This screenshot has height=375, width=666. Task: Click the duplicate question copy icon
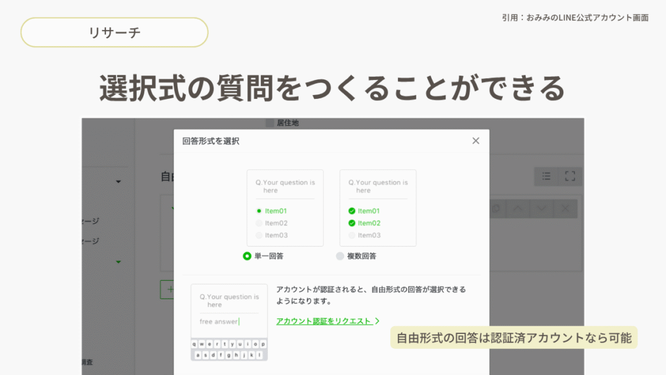(x=496, y=208)
